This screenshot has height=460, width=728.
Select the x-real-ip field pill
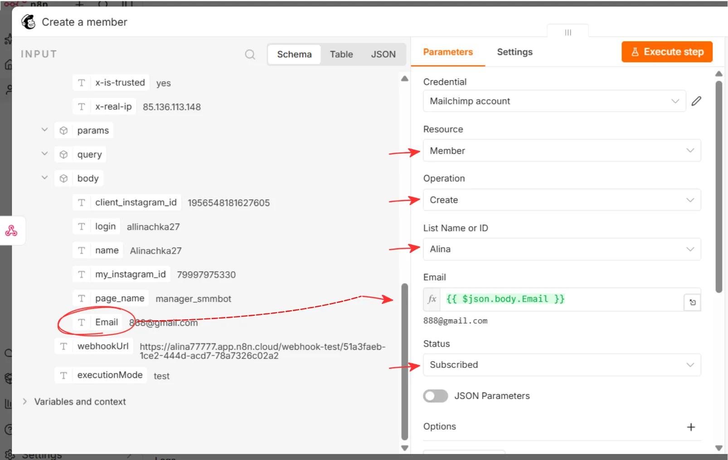104,107
